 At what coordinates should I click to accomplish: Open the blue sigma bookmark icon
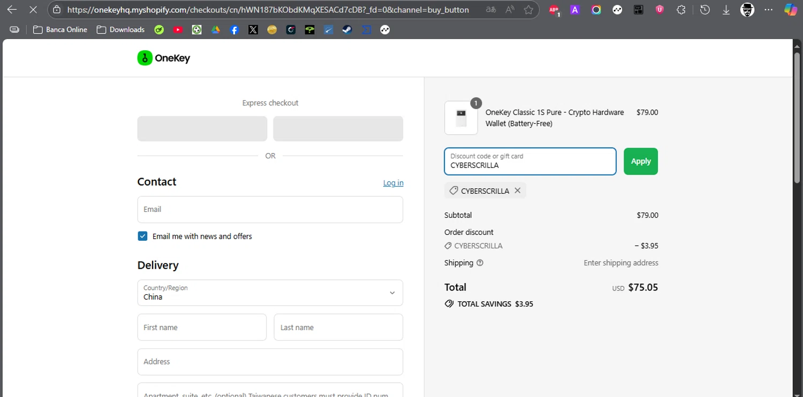[366, 30]
